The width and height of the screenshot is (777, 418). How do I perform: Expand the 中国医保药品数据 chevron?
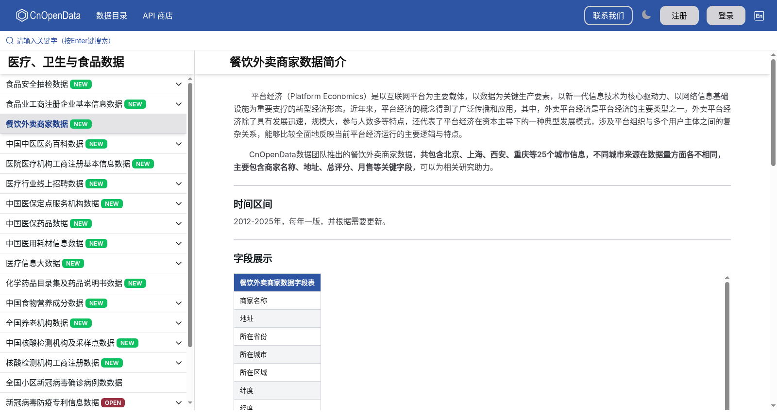[x=179, y=224]
